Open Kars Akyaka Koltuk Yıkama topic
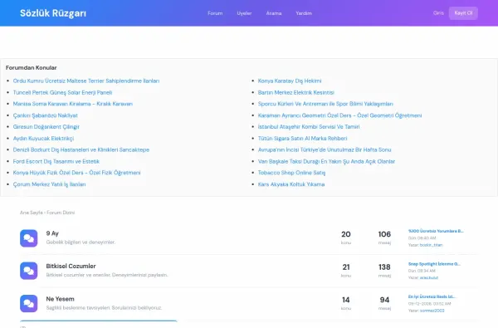This screenshot has width=498, height=328. click(x=291, y=184)
